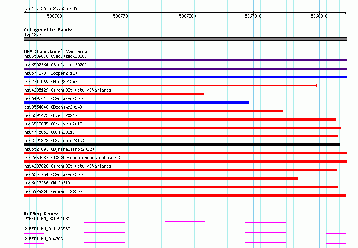Click the Cytogenetic Bands track title
The width and height of the screenshot is (358, 248).
(x=48, y=30)
